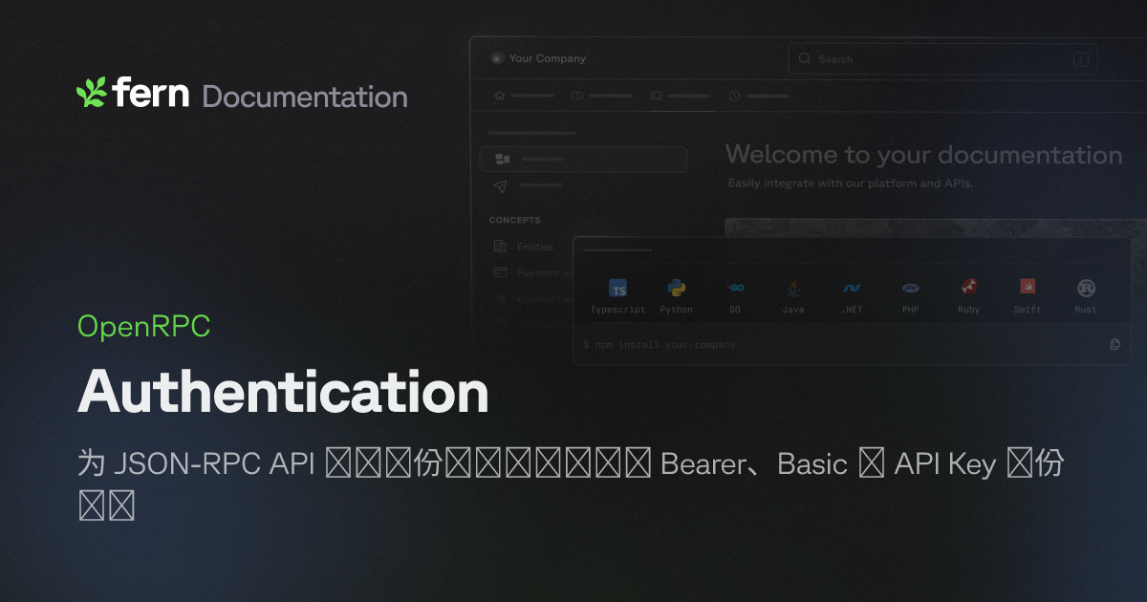Focus the Search input field
The image size is (1147, 602).
pos(942,59)
